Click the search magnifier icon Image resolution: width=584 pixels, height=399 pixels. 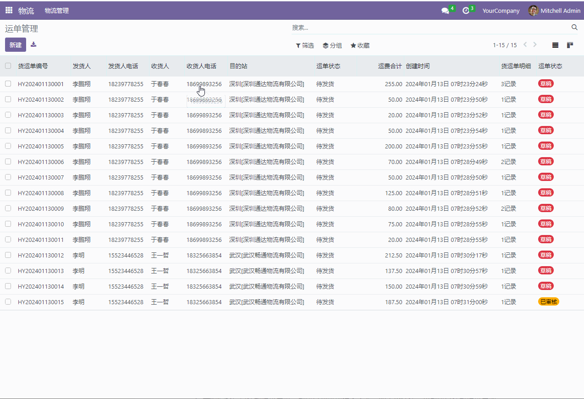coord(574,27)
